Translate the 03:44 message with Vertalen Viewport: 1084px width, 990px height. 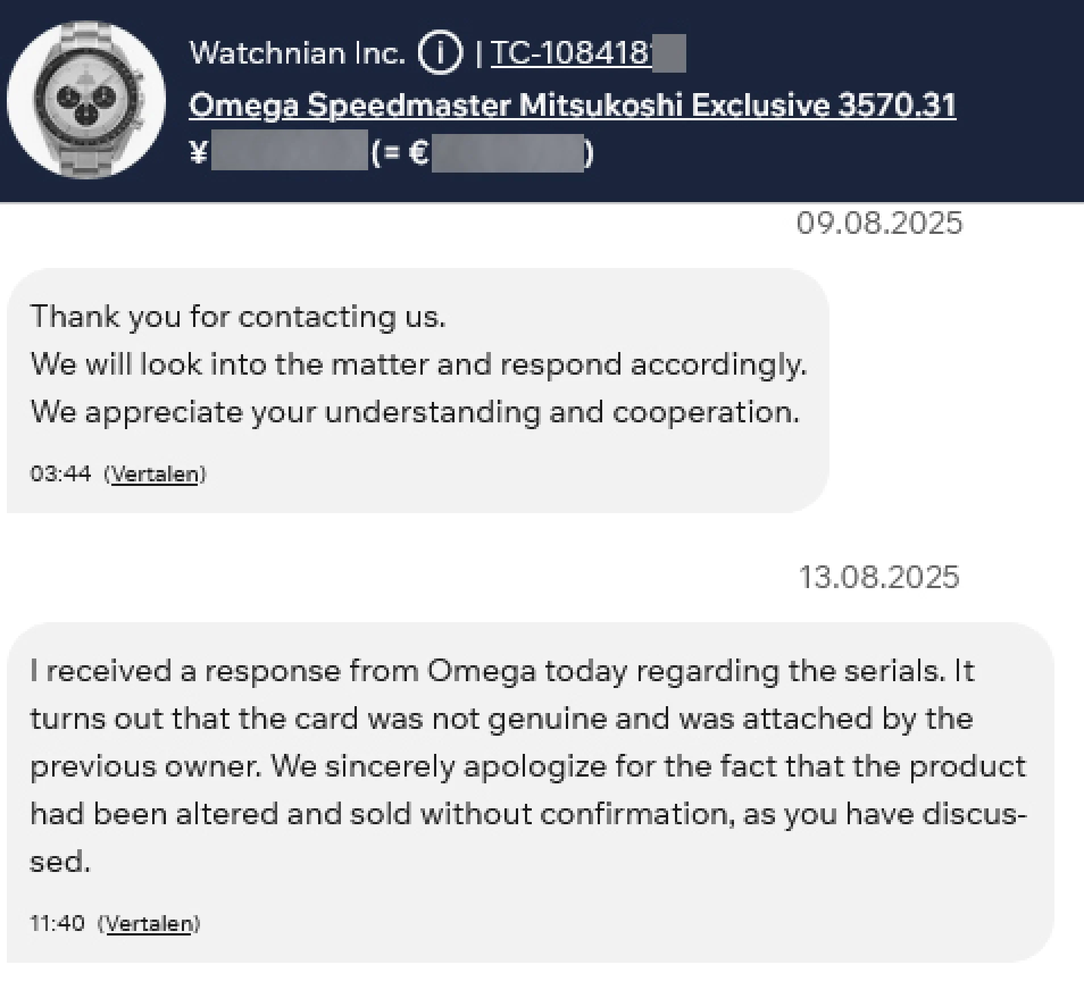155,474
